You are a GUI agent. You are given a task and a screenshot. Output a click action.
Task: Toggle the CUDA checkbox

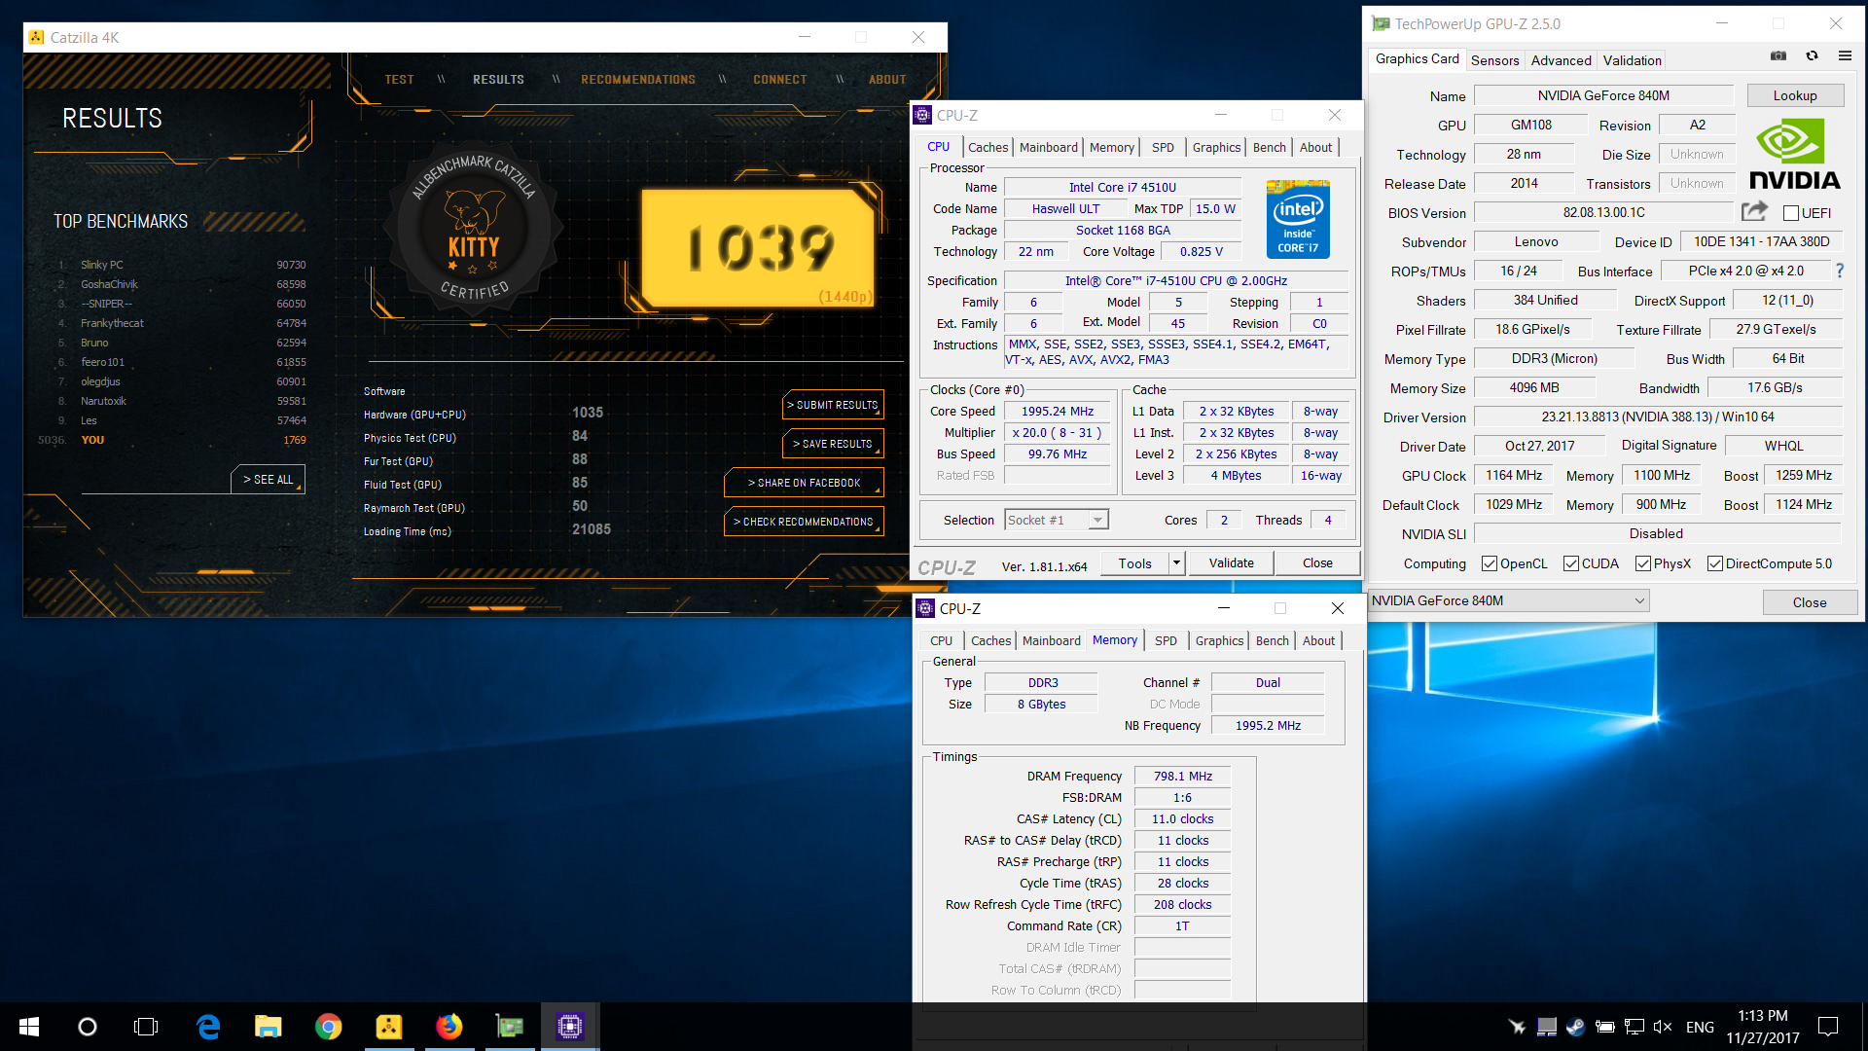1570,563
